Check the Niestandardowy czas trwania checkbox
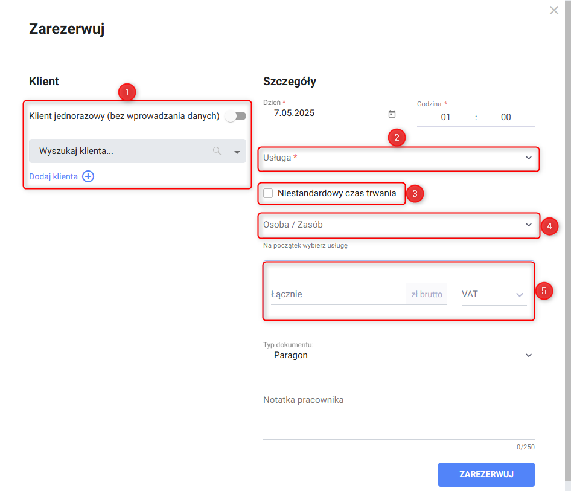Image resolution: width=571 pixels, height=491 pixels. tap(269, 193)
